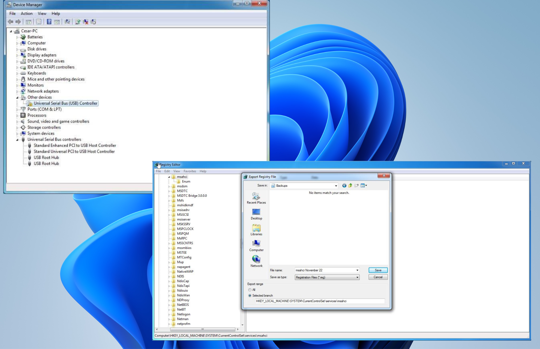Close the Export Registry File dialog
540x349 pixels.
[x=384, y=176]
